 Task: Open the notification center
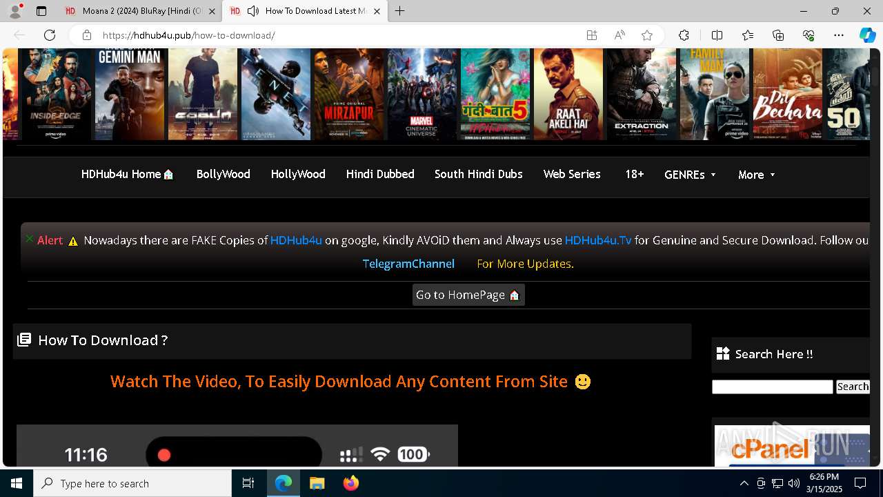(860, 483)
